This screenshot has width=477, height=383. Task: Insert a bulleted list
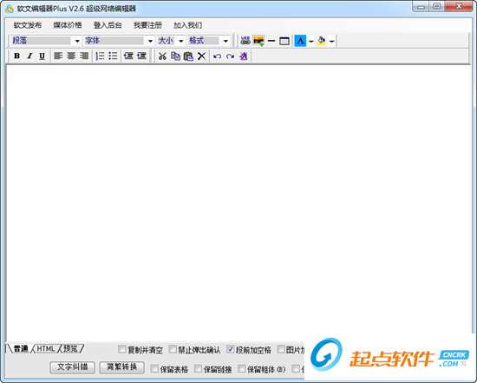113,56
